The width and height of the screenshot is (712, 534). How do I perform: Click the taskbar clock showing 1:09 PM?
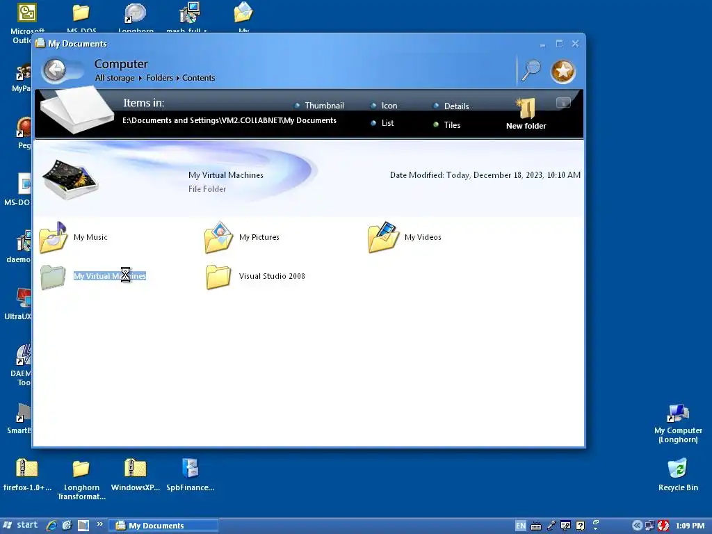tap(690, 526)
